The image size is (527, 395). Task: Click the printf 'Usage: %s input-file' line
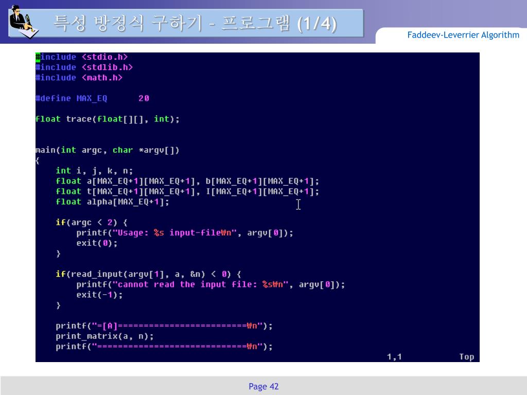pyautogui.click(x=185, y=233)
